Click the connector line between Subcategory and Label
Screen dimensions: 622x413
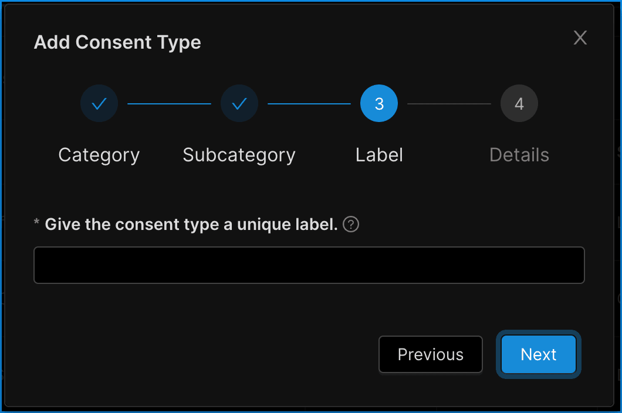(x=309, y=104)
